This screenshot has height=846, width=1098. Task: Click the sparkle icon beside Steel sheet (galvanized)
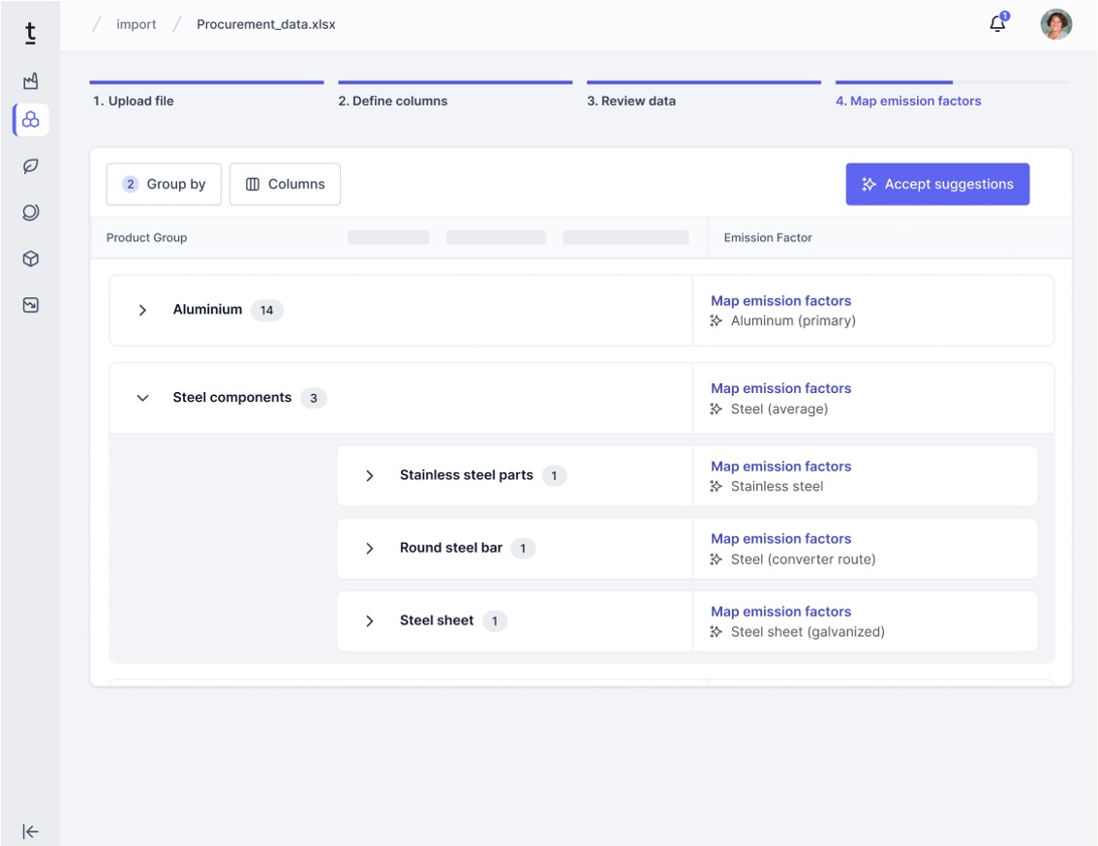coord(716,632)
